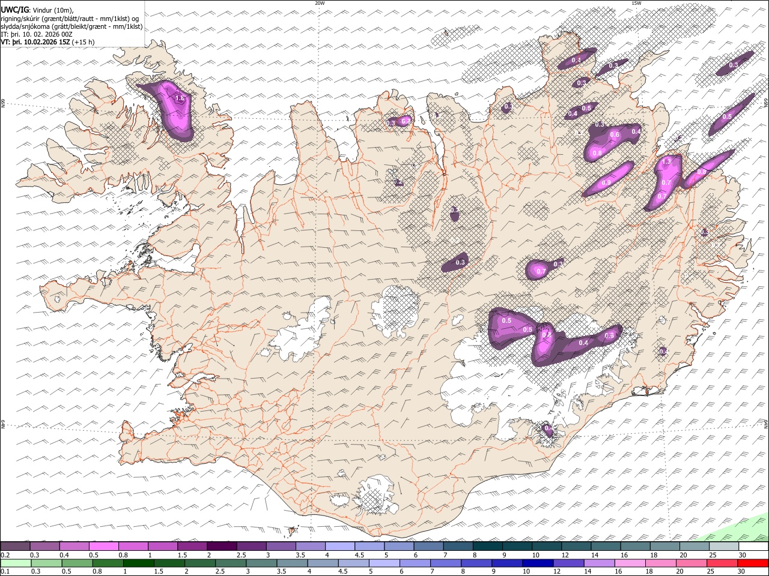Select the red lower legend swatch labeled 30
This screenshot has width=769, height=576.
pyautogui.click(x=753, y=563)
